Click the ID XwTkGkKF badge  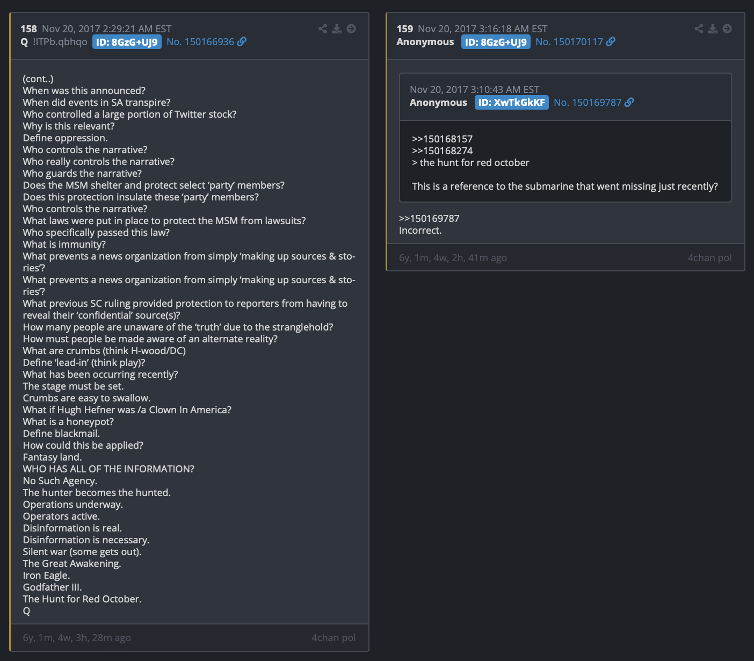(511, 103)
